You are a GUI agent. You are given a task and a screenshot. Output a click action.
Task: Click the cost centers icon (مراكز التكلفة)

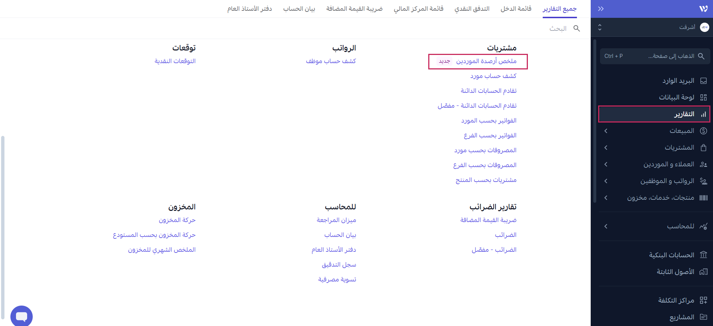[x=703, y=300]
